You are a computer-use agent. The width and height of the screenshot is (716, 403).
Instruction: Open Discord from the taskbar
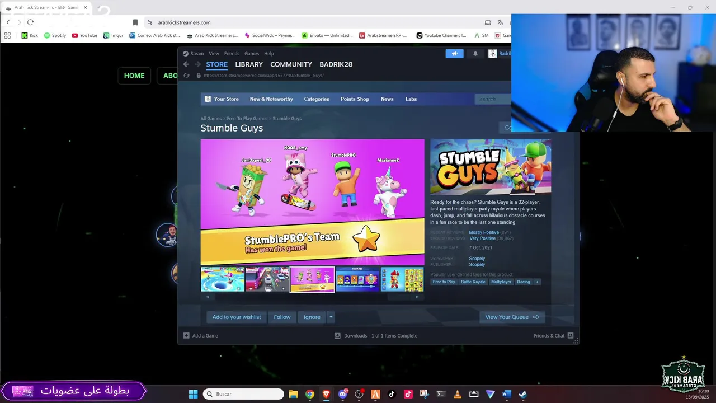point(343,394)
